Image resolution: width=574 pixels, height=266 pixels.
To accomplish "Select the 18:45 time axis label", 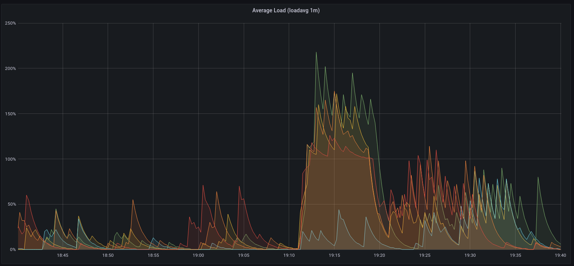I will pyautogui.click(x=62, y=255).
